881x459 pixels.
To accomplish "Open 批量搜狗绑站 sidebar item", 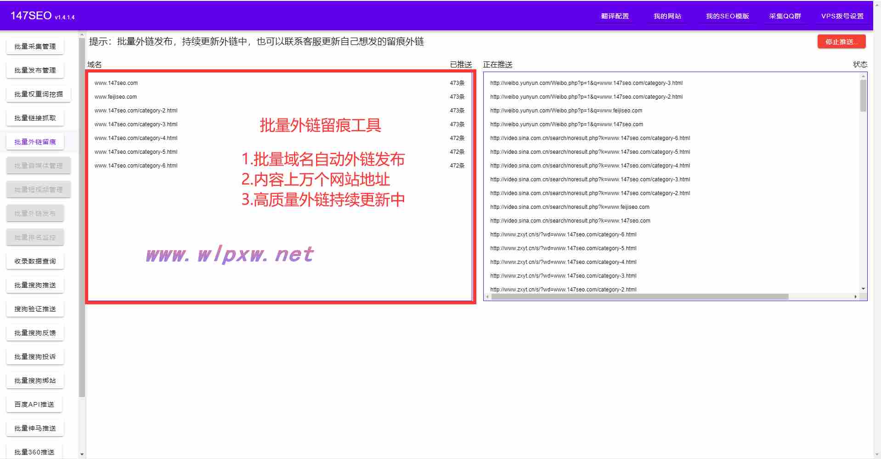I will coord(35,381).
